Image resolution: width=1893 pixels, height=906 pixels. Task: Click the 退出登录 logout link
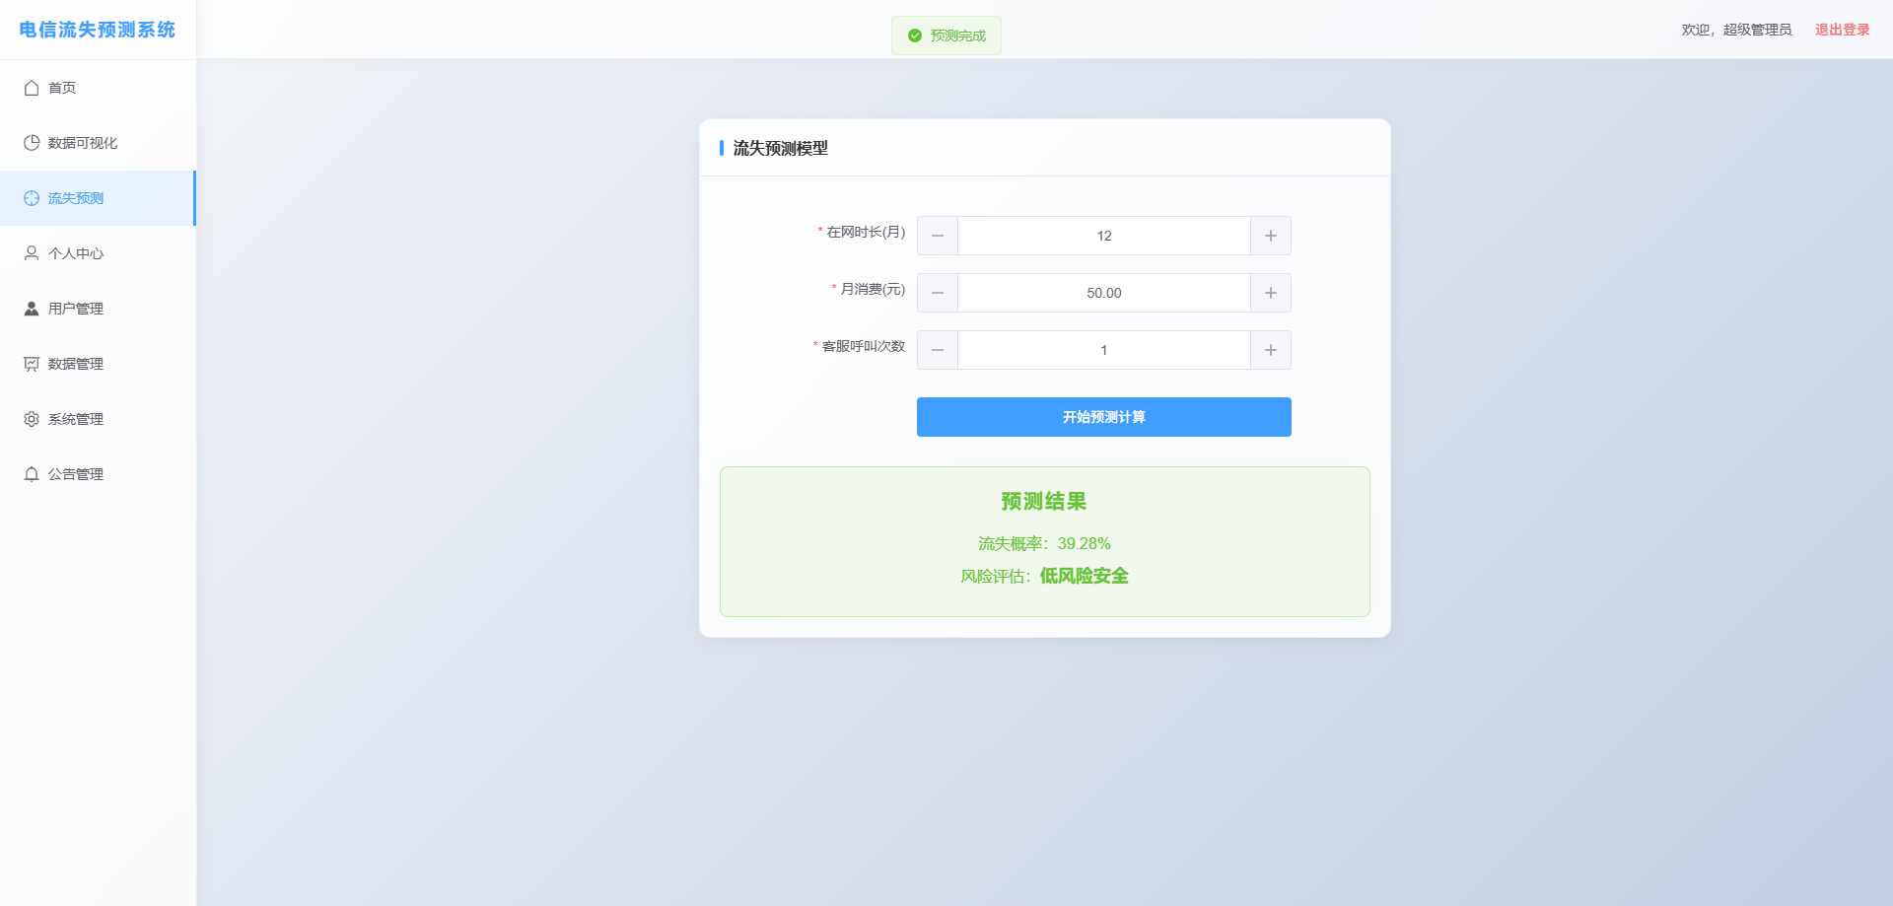pyautogui.click(x=1842, y=30)
